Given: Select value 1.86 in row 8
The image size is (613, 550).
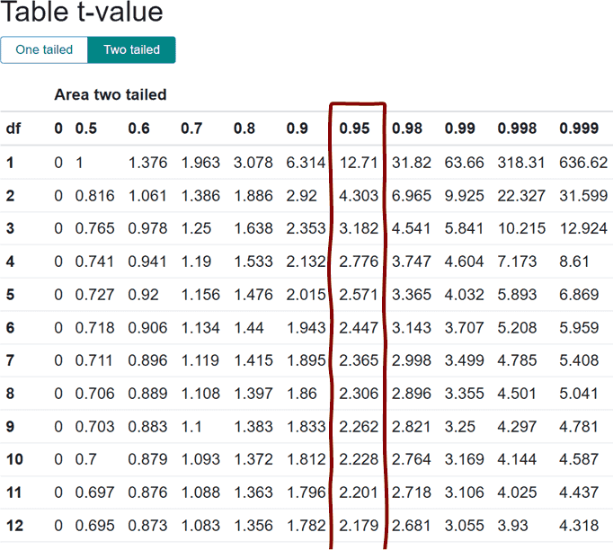Looking at the screenshot, I should click(301, 394).
